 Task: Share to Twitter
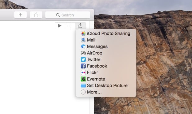pos(106,59)
